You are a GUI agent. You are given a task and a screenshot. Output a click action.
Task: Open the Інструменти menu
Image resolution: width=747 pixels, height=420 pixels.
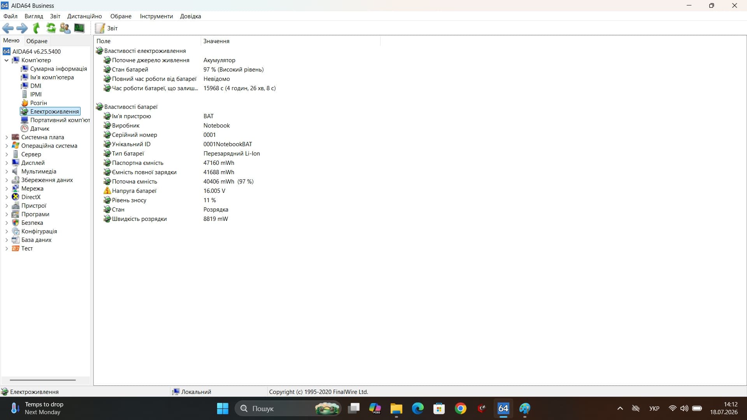coord(156,16)
